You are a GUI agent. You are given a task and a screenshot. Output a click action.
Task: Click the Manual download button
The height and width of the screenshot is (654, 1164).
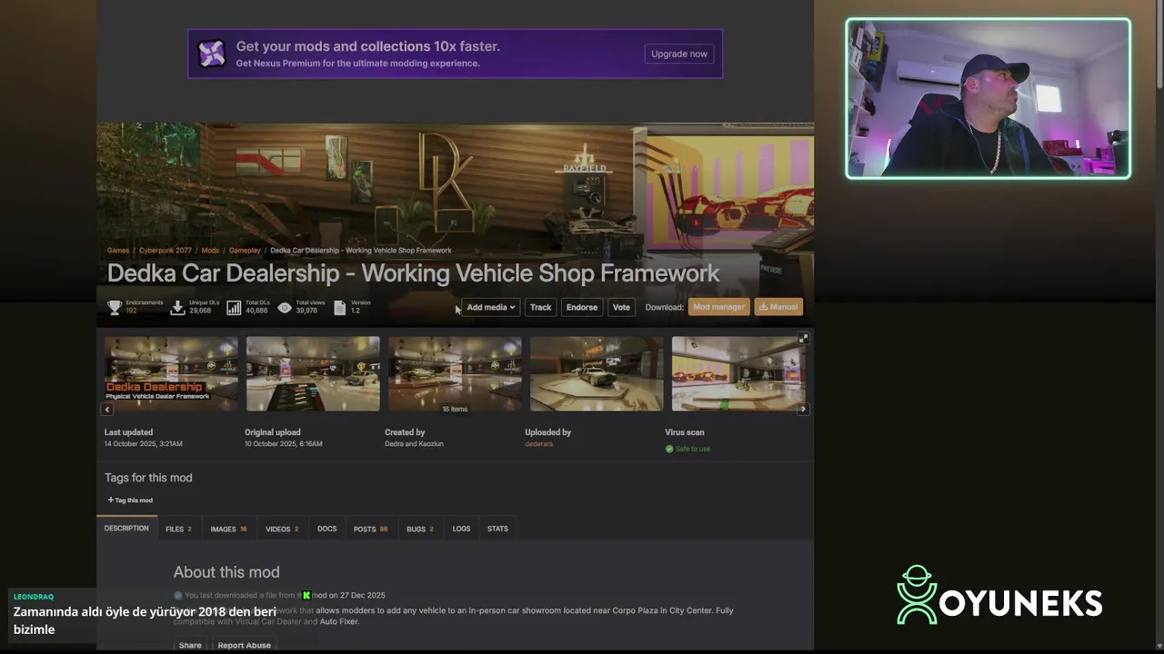click(778, 307)
